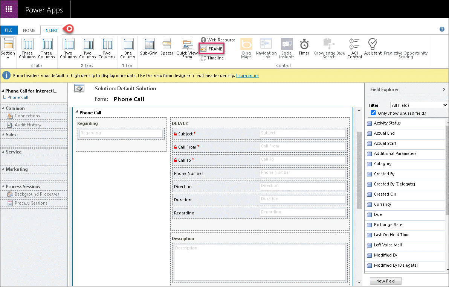Click the form's vertical scrollbar
The image size is (449, 287).
359,169
